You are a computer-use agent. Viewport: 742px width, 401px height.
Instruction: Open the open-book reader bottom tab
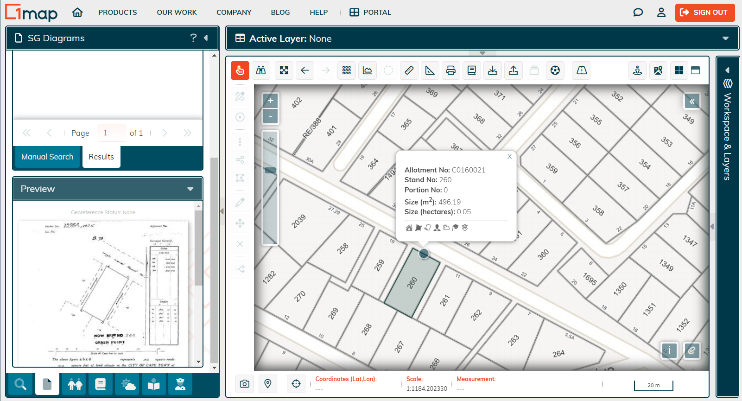click(154, 384)
